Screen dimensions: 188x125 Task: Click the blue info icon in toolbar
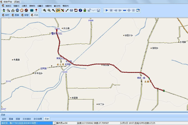(x=81, y=10)
